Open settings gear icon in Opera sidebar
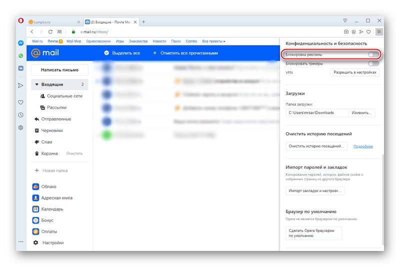The width and height of the screenshot is (400, 267). [21, 128]
